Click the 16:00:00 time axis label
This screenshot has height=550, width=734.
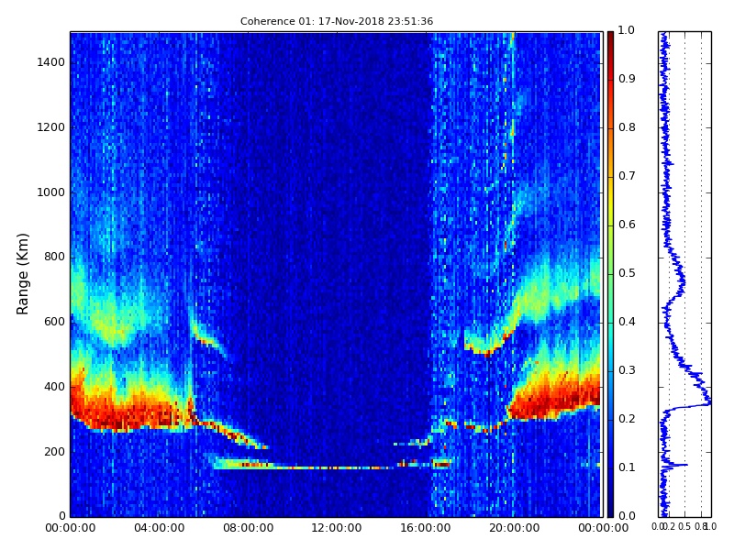coord(426,528)
